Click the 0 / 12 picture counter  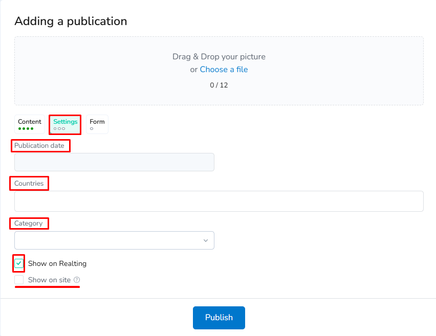[219, 85]
